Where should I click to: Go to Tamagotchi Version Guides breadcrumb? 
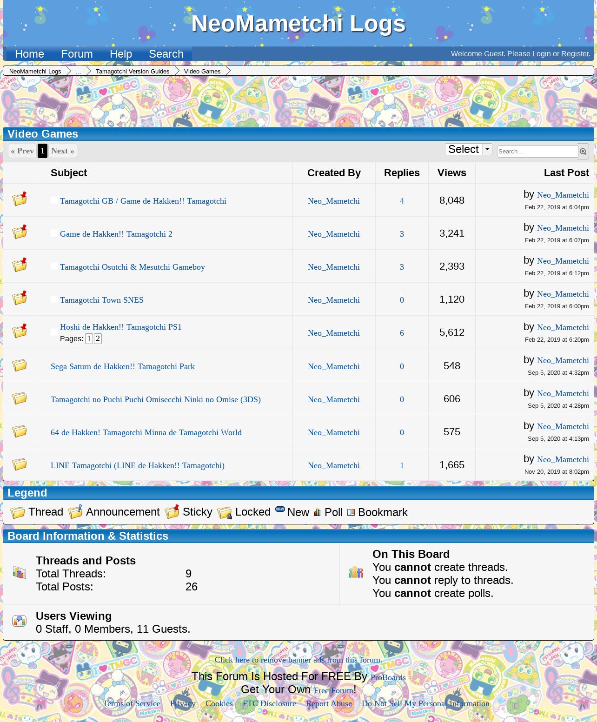coord(133,72)
